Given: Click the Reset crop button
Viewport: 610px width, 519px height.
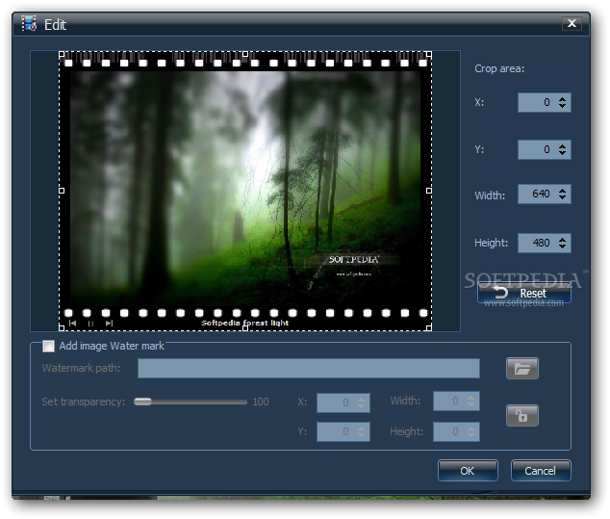Looking at the screenshot, I should point(524,293).
